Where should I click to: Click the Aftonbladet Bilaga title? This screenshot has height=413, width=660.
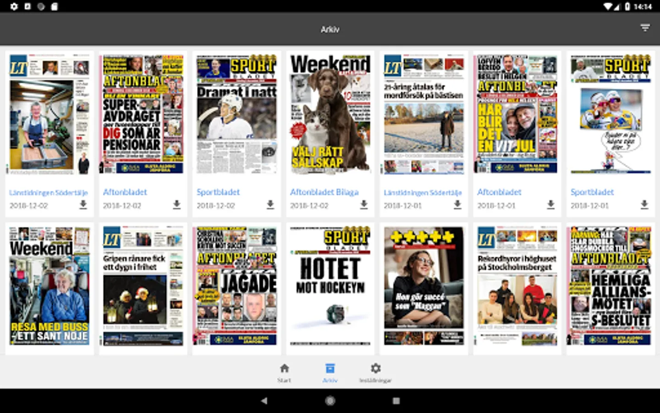coord(324,192)
